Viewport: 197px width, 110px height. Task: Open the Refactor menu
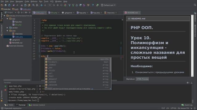point(34,2)
